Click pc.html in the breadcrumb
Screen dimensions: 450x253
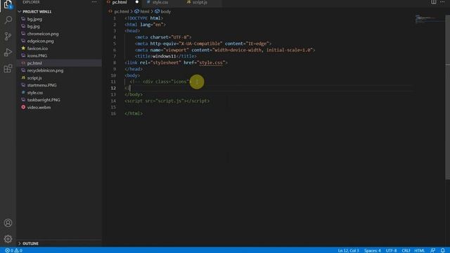point(122,11)
